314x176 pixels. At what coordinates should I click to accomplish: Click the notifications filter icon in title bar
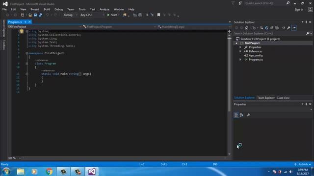(233, 3)
